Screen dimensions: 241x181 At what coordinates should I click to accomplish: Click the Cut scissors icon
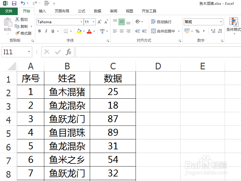click(x=17, y=19)
